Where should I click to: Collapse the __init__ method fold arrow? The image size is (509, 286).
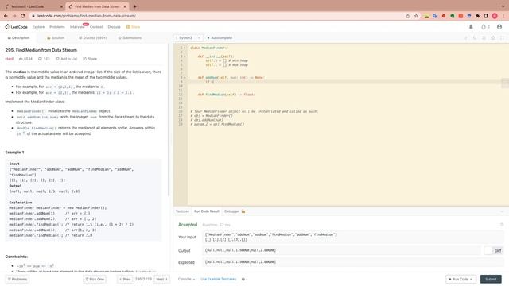point(185,56)
